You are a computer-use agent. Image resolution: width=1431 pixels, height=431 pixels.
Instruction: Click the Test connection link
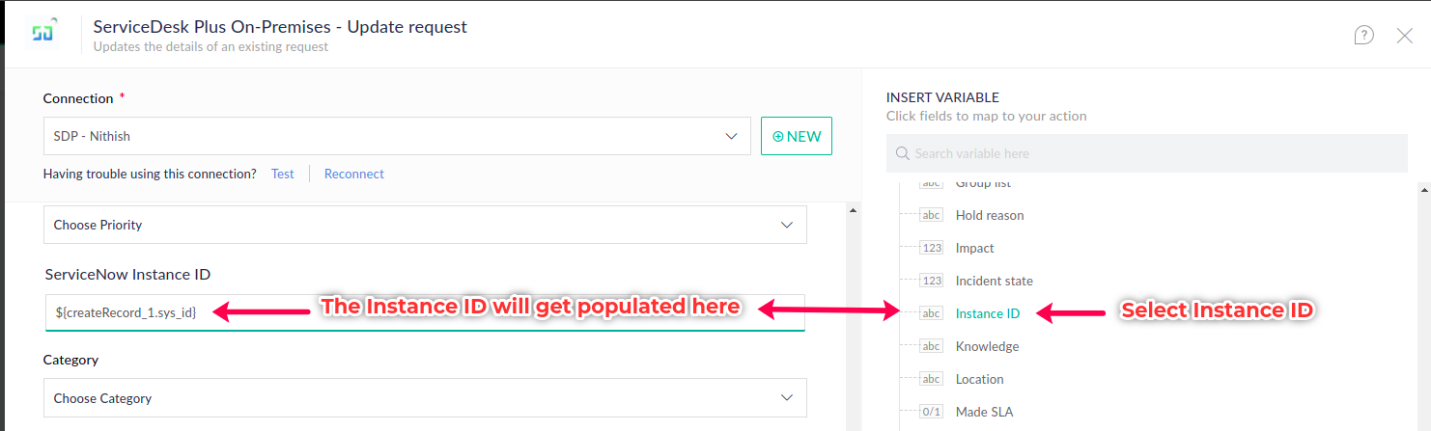(282, 175)
